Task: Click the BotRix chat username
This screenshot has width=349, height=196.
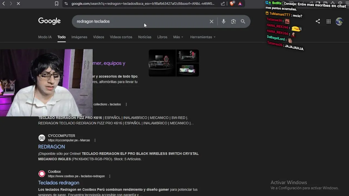Action: click(x=277, y=3)
